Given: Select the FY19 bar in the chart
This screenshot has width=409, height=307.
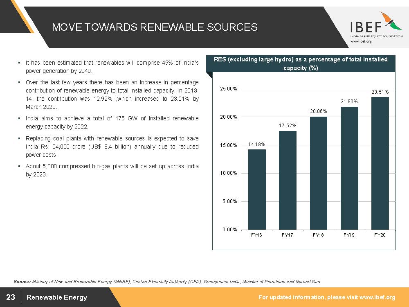Looking at the screenshot, I should (x=349, y=168).
